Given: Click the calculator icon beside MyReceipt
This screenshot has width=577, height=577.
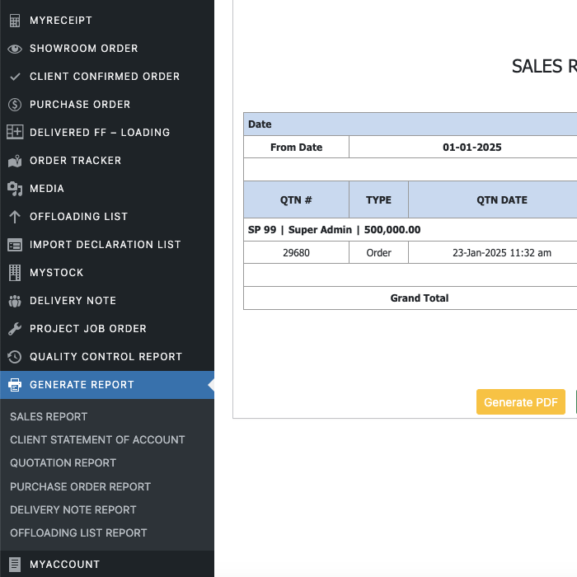Looking at the screenshot, I should (15, 21).
